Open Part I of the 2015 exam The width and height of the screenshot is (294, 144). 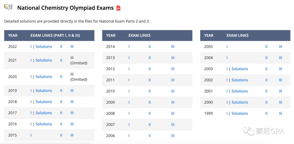coord(31,135)
